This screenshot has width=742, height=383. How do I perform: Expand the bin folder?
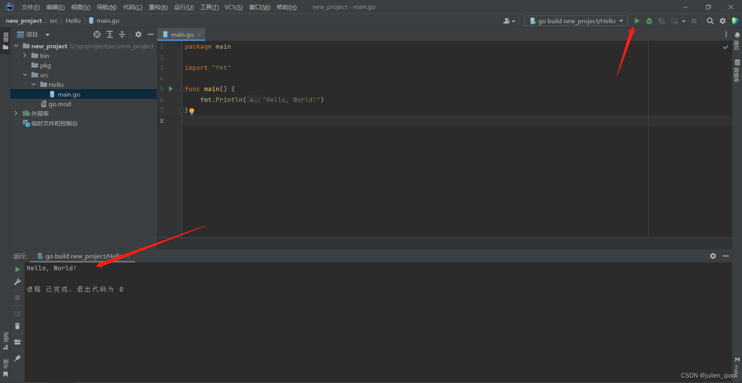(x=25, y=56)
